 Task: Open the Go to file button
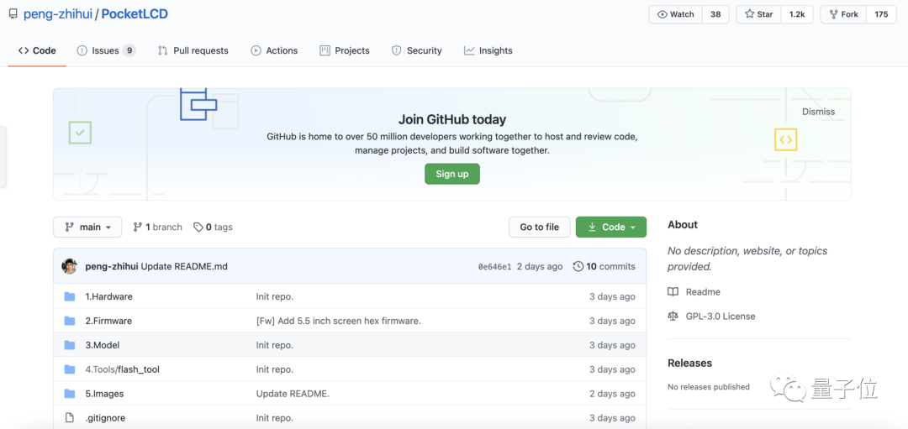(x=540, y=228)
